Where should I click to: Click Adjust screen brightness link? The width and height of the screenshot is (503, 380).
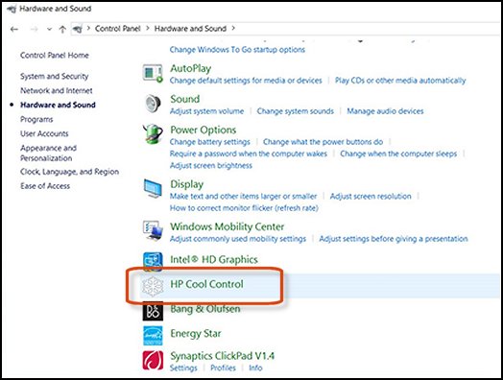point(211,166)
